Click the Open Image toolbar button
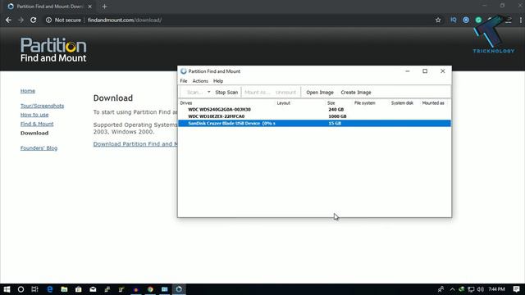The height and width of the screenshot is (295, 525). click(x=320, y=93)
